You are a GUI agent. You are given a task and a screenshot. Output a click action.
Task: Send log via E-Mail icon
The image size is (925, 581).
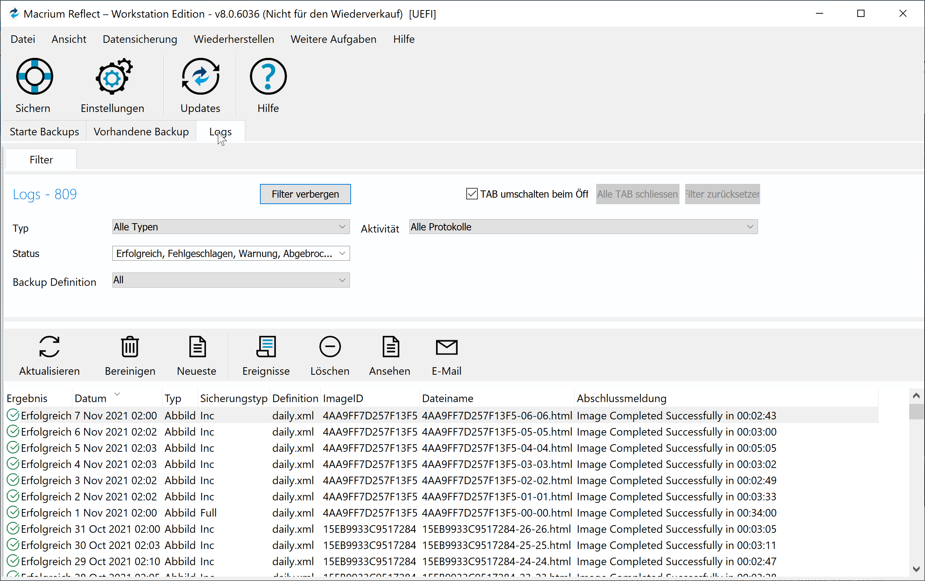point(446,347)
